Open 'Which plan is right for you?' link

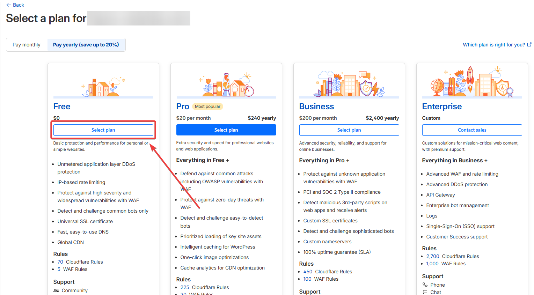[x=493, y=45]
